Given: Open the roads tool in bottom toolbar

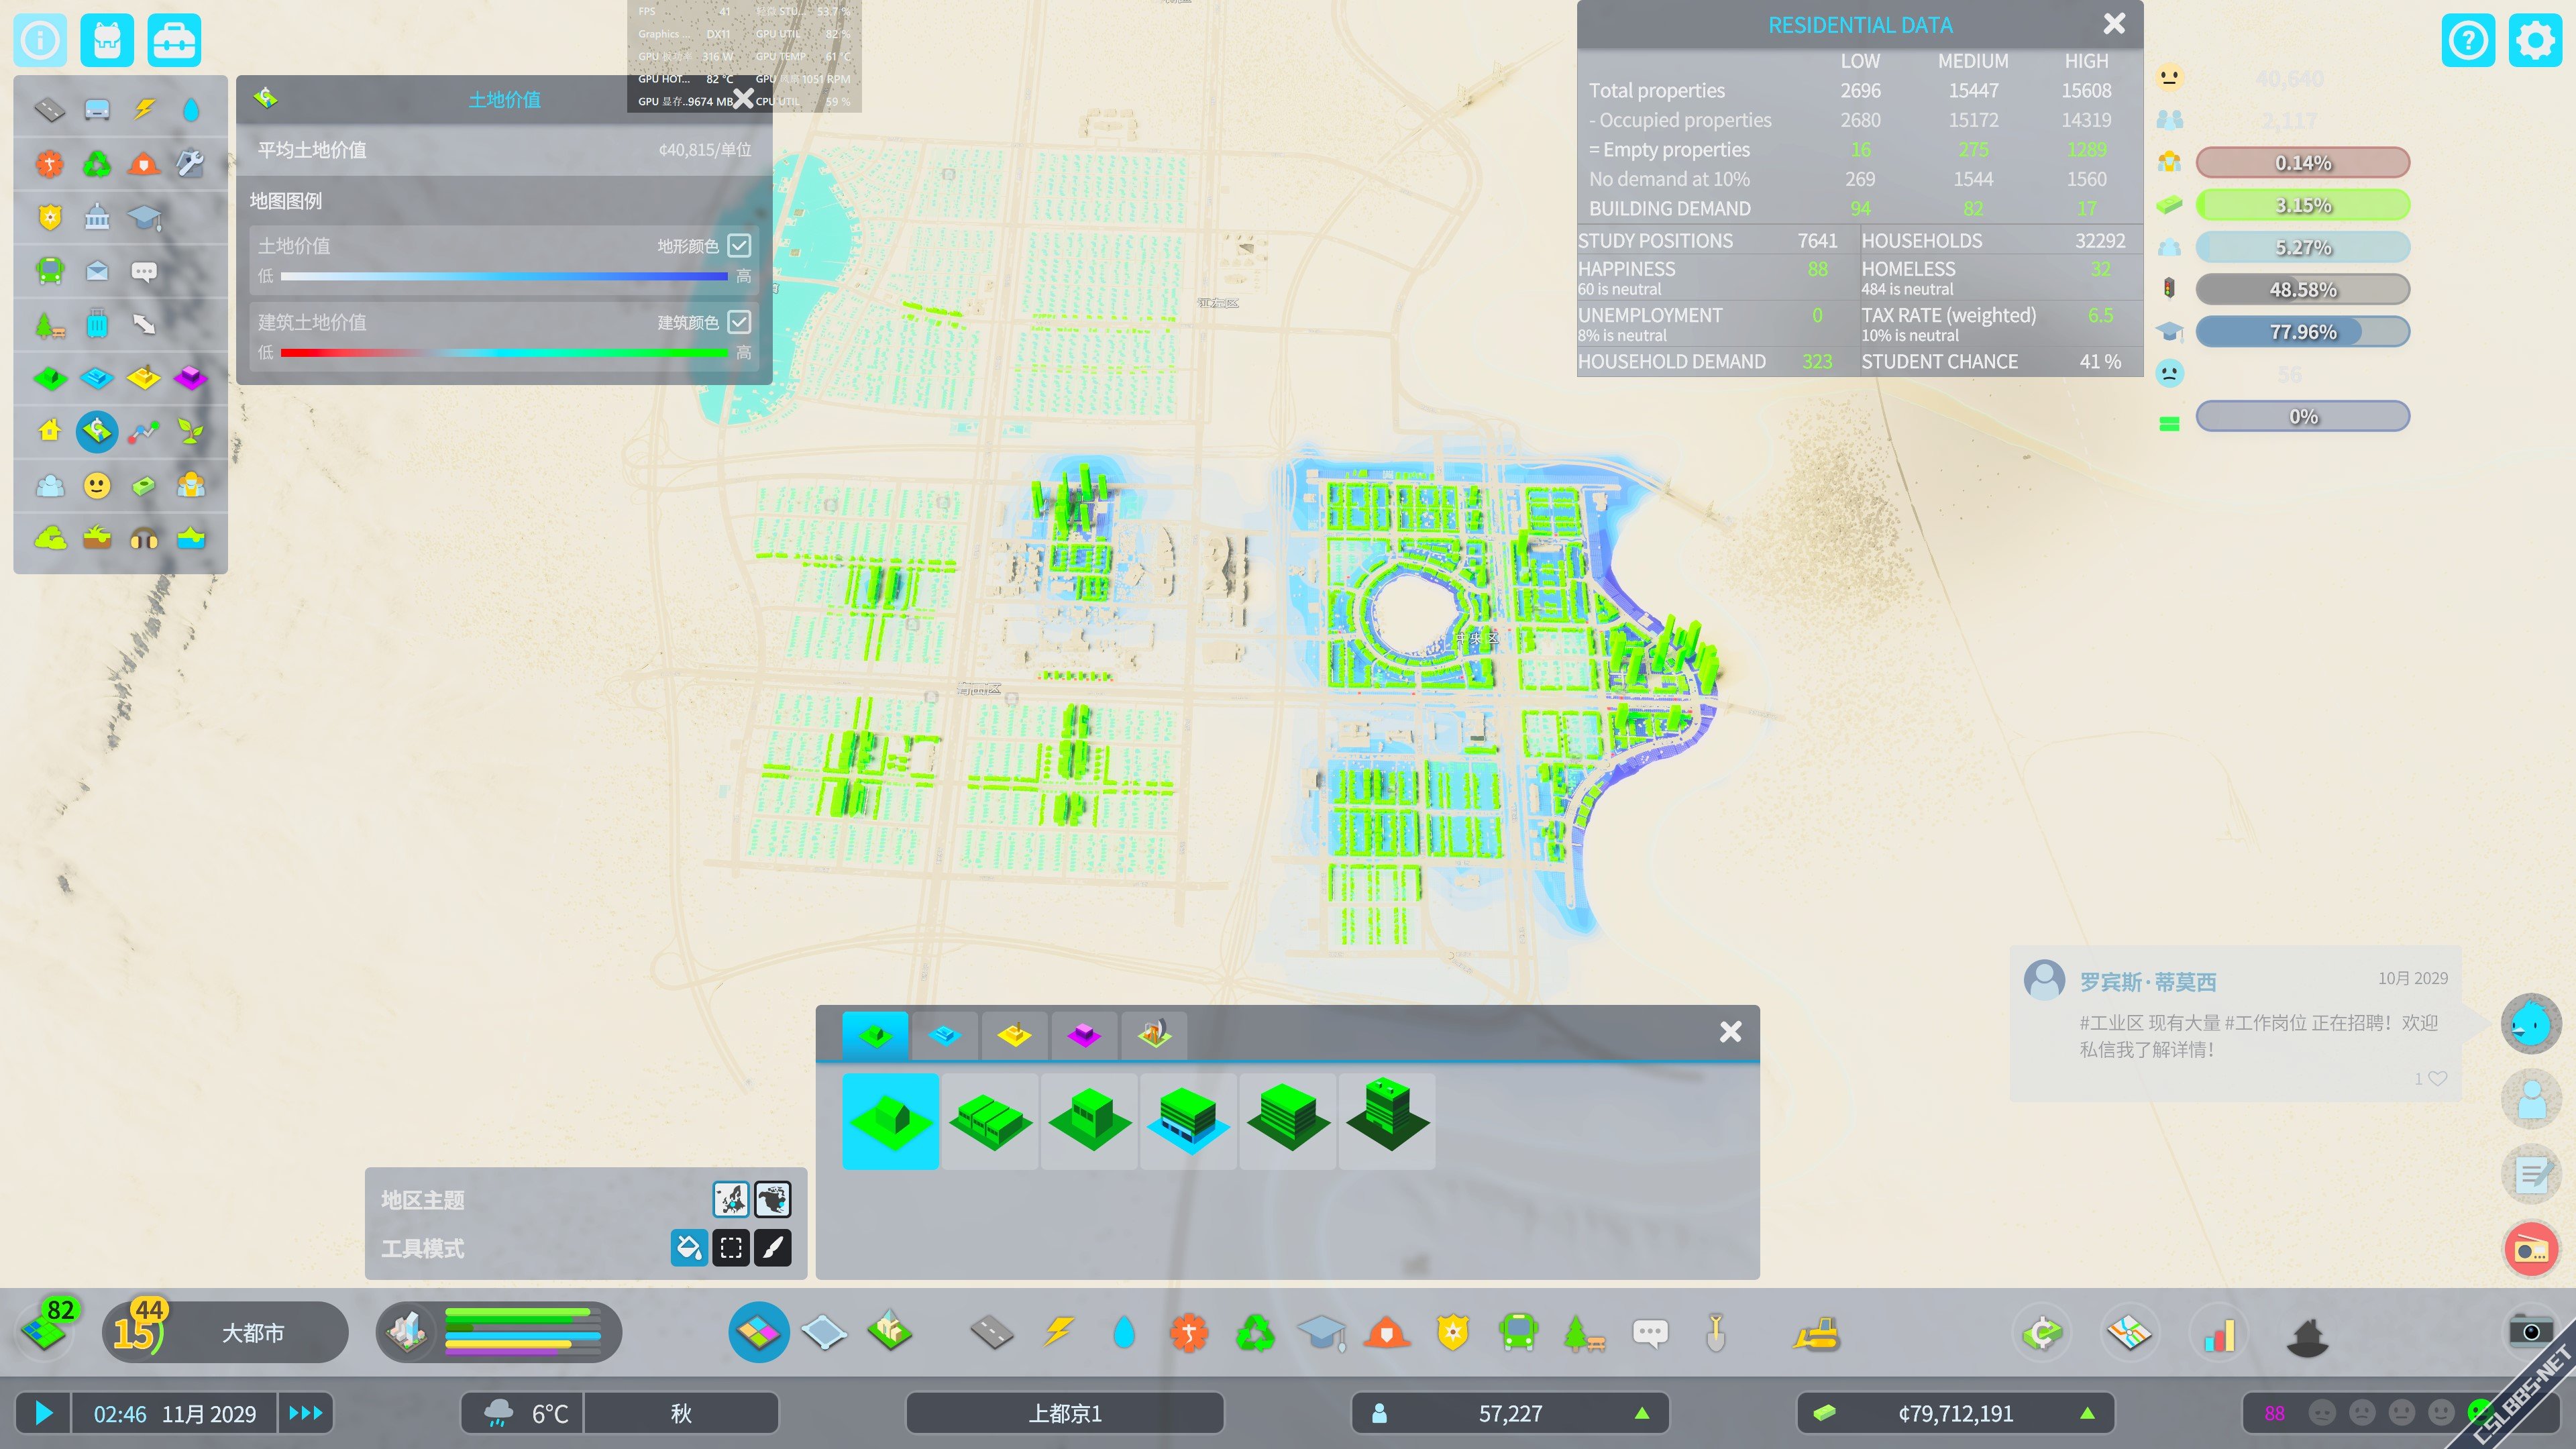Looking at the screenshot, I should click(991, 1333).
